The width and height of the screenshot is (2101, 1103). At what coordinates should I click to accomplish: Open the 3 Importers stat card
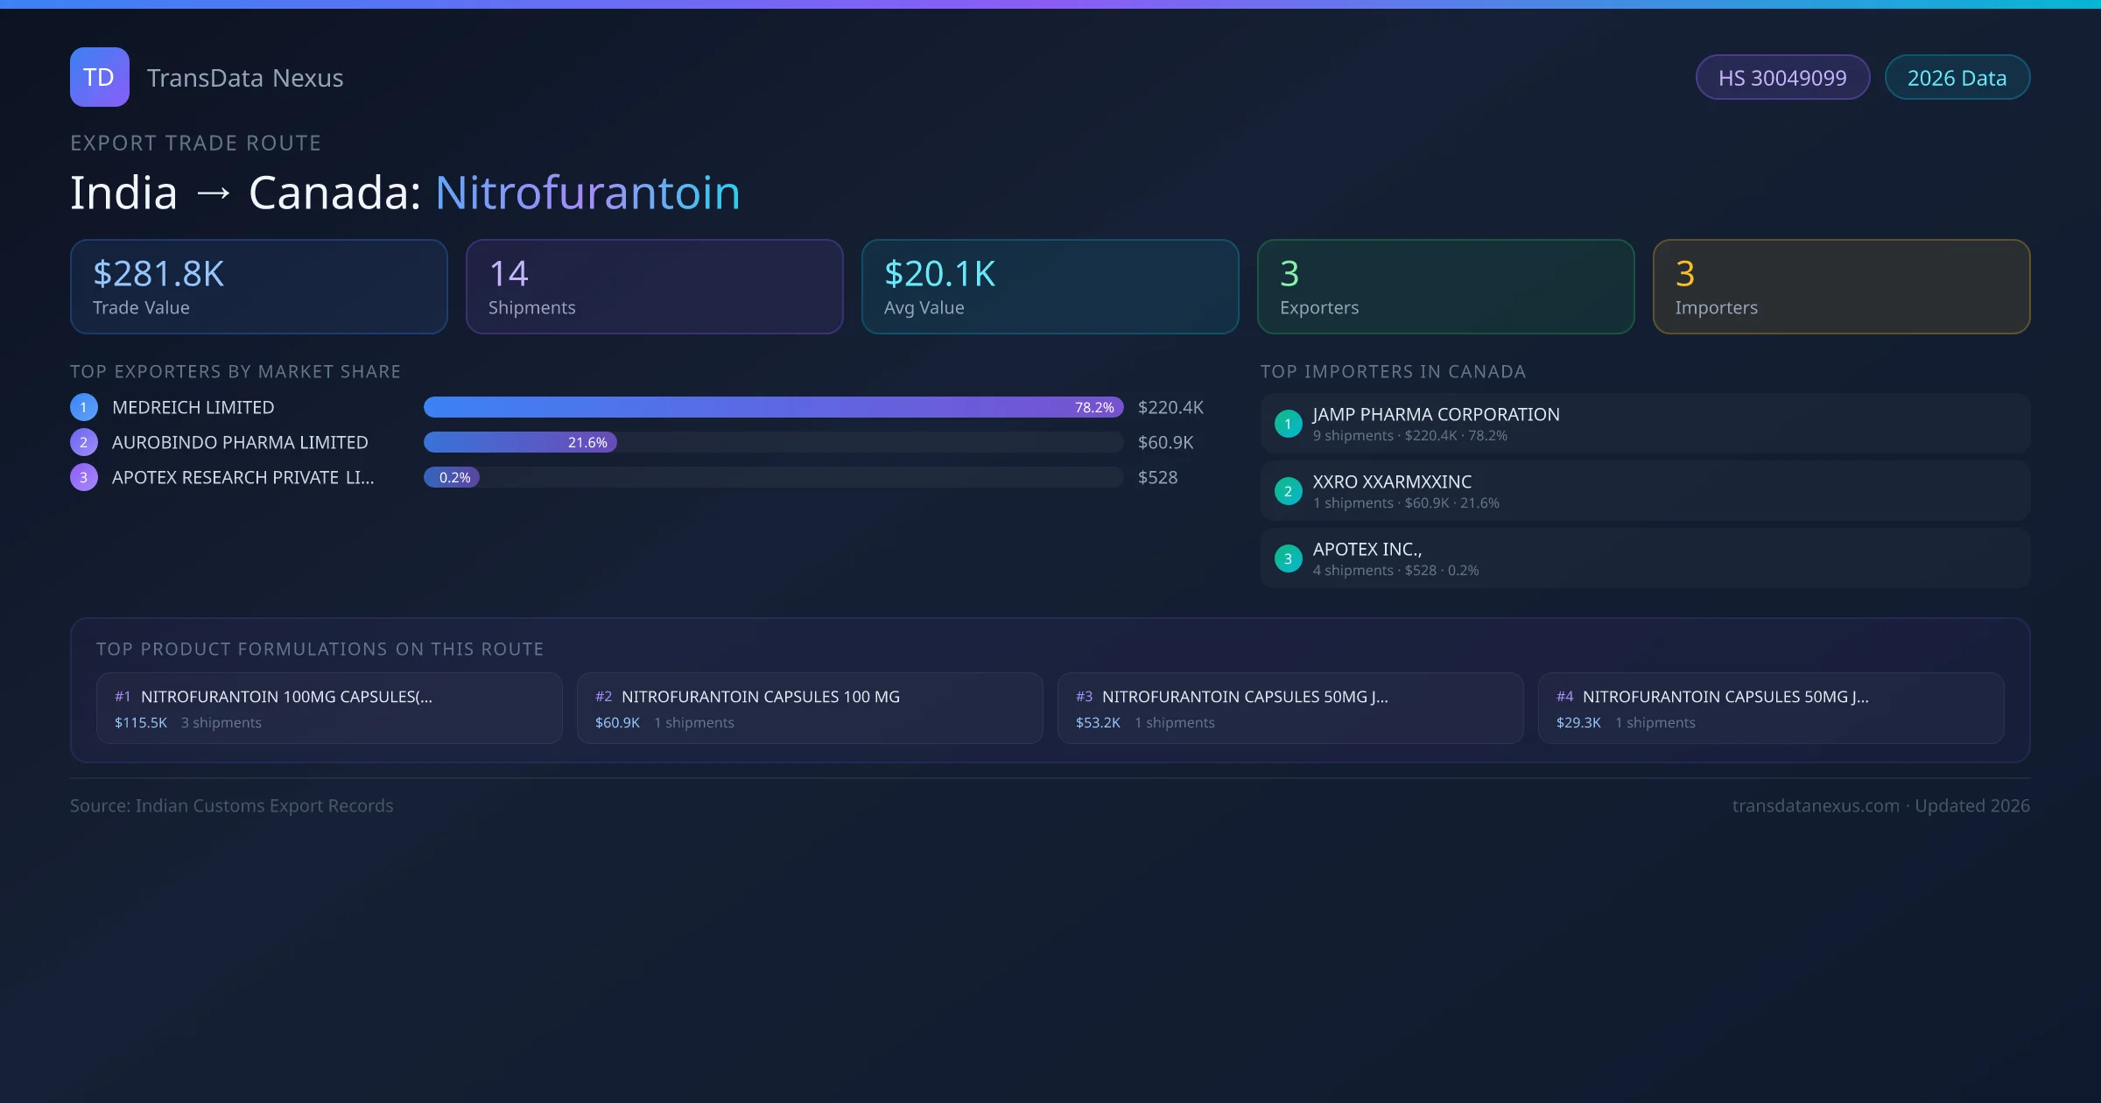point(1841,287)
